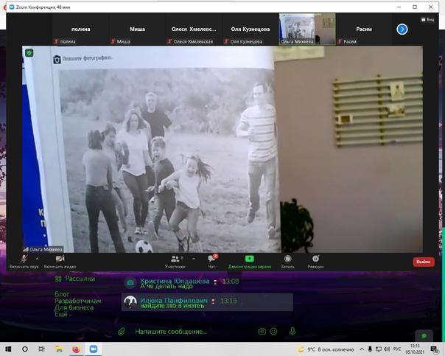Screen dimensions: 445x356
Task: Open Task View on taskbar
Action: (x=42, y=349)
